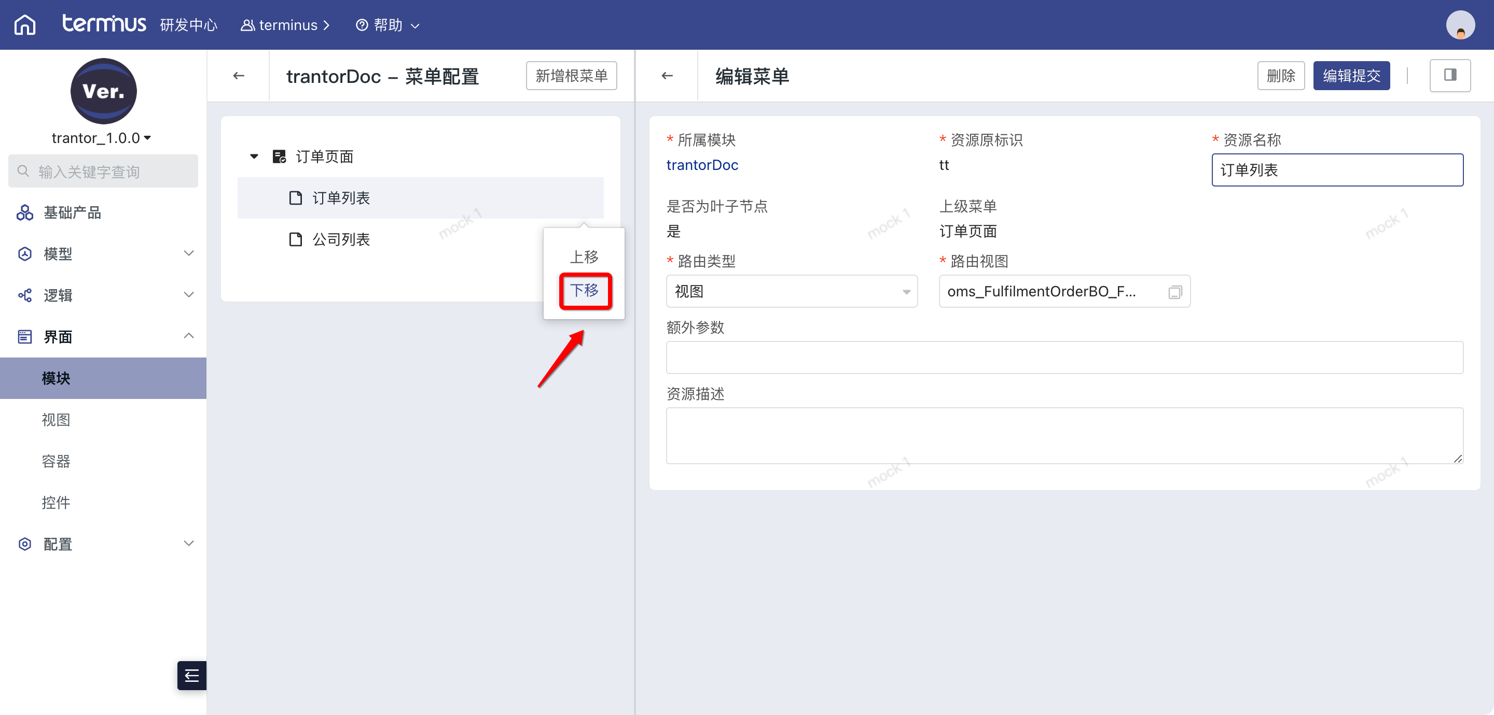Image resolution: width=1494 pixels, height=715 pixels.
Task: Focus the 资源描述 textarea
Action: 1064,436
